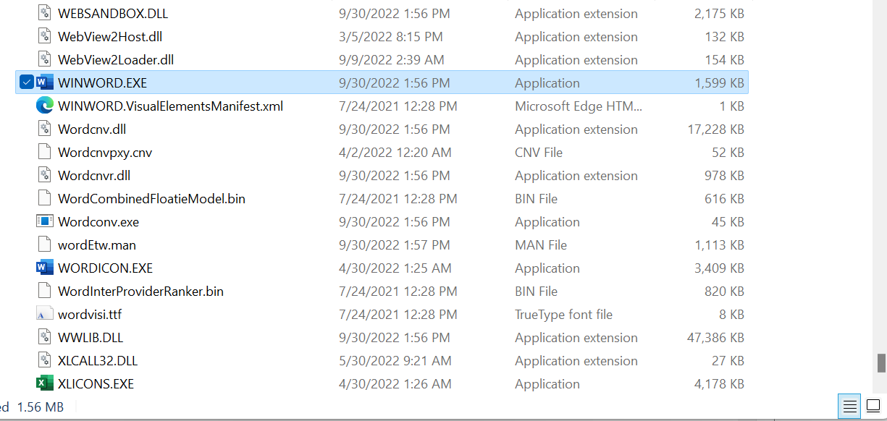Click the blank icon for Wordcnvpxy.cnv

[x=45, y=153]
